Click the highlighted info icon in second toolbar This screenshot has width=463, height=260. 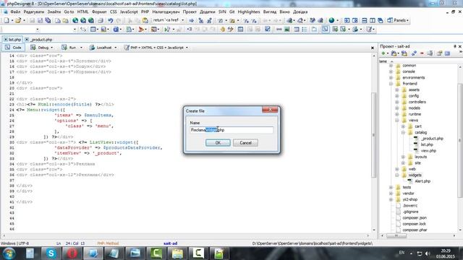point(325,29)
